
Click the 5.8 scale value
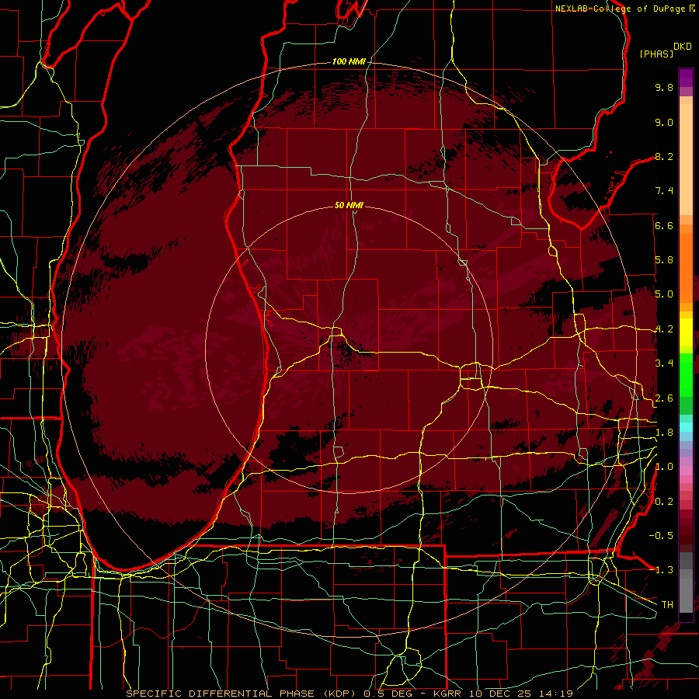(x=664, y=260)
